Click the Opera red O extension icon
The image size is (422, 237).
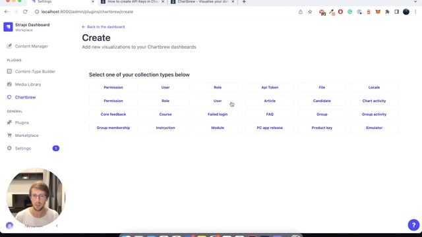[x=340, y=12]
